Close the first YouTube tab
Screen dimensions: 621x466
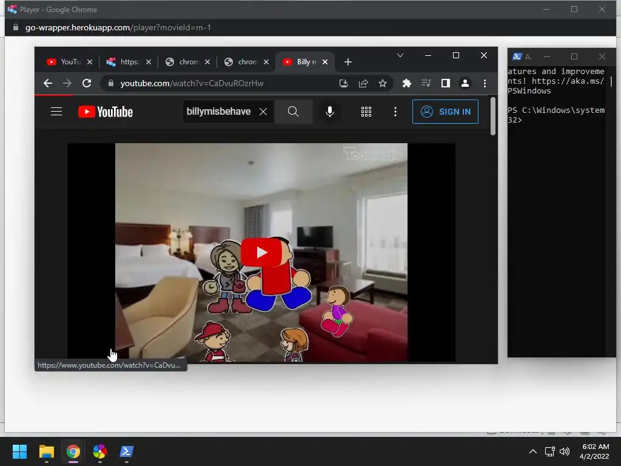[x=90, y=62]
